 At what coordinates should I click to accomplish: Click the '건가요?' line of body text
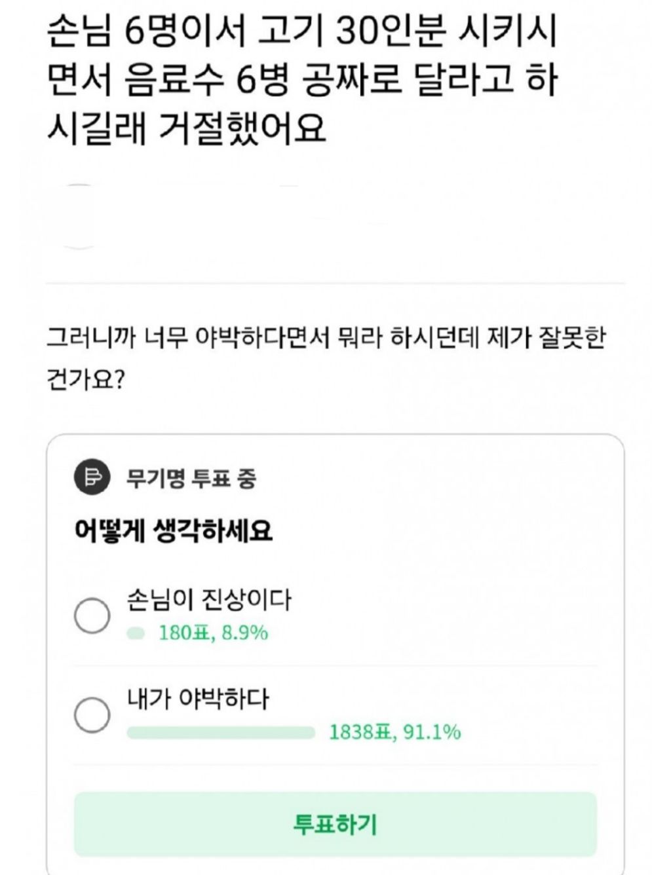click(85, 380)
